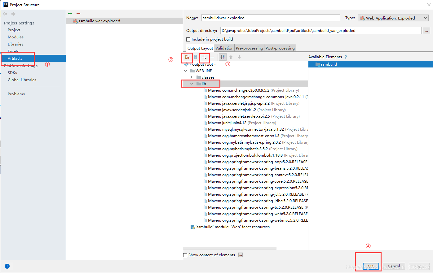Click the Output directory browse button
Viewport: 433px width, 273px height.
click(x=426, y=31)
